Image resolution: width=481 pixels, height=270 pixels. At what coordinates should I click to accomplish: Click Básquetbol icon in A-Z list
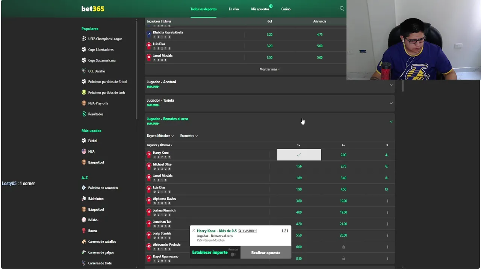pos(84,209)
